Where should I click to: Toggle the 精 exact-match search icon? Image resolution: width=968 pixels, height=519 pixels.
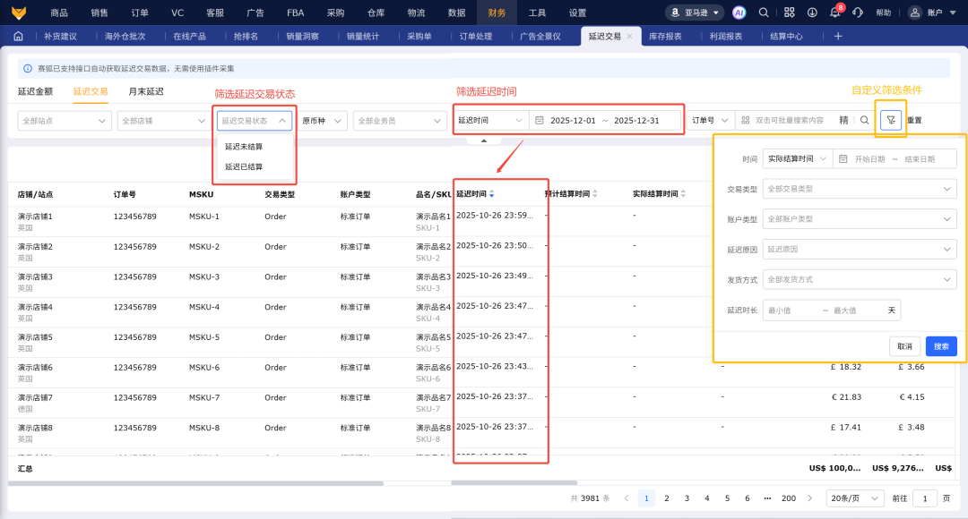point(844,120)
